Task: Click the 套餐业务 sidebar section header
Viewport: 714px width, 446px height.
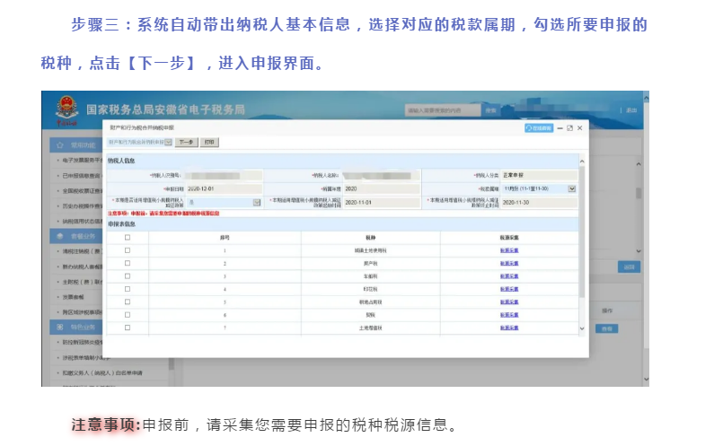Action: [x=76, y=236]
